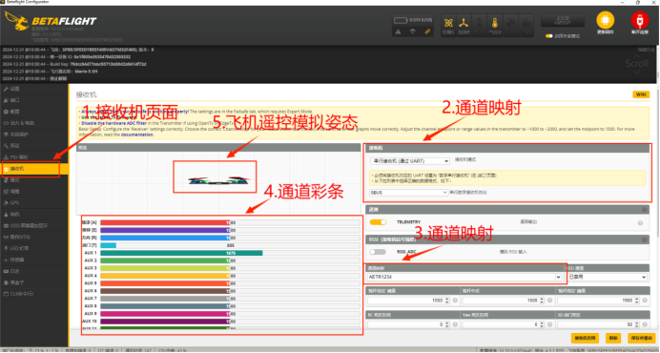Click the failsafe tab parachute icon
Image resolution: width=660 pixels, height=353 pixels.
(6, 135)
